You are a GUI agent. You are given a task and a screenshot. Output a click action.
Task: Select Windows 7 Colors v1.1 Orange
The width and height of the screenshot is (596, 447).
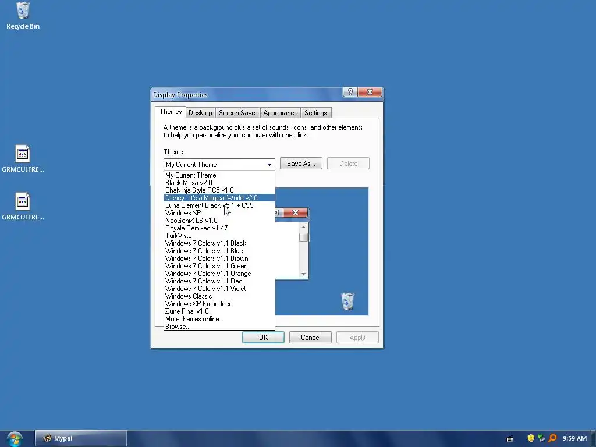[219, 274]
